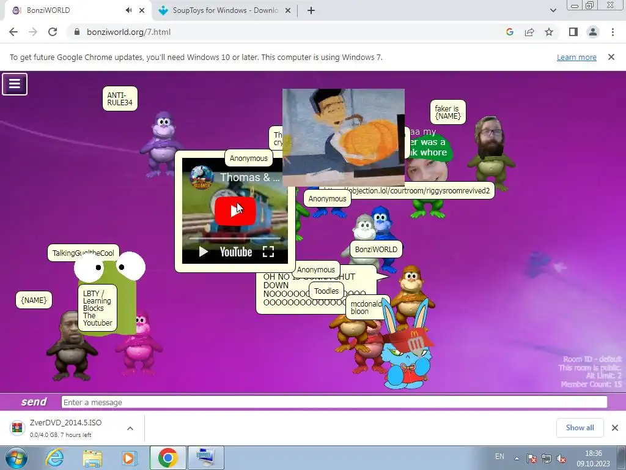Show all downloads

click(580, 428)
